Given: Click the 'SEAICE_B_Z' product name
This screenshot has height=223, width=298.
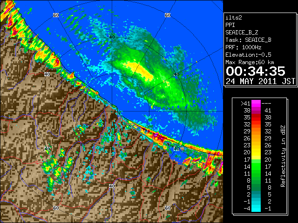Looking at the screenshot, I should 242,33.
